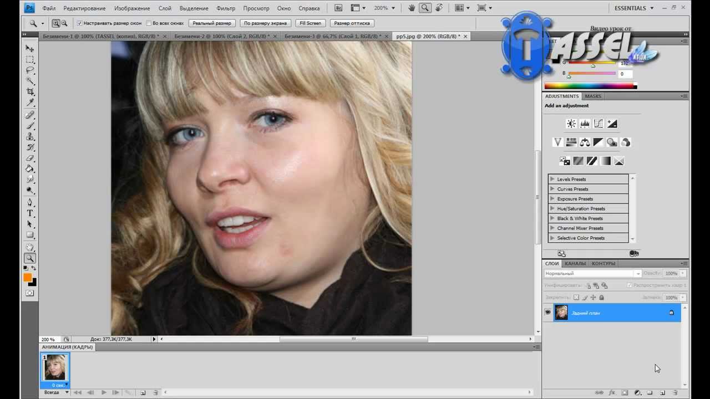This screenshot has height=399, width=710.
Task: Hide the Задний план layer
Action: (548, 313)
